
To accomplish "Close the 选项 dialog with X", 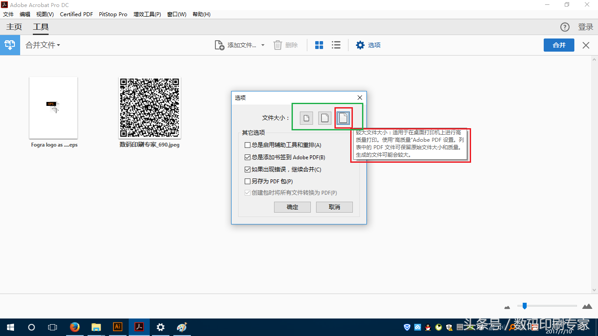I will click(x=360, y=98).
